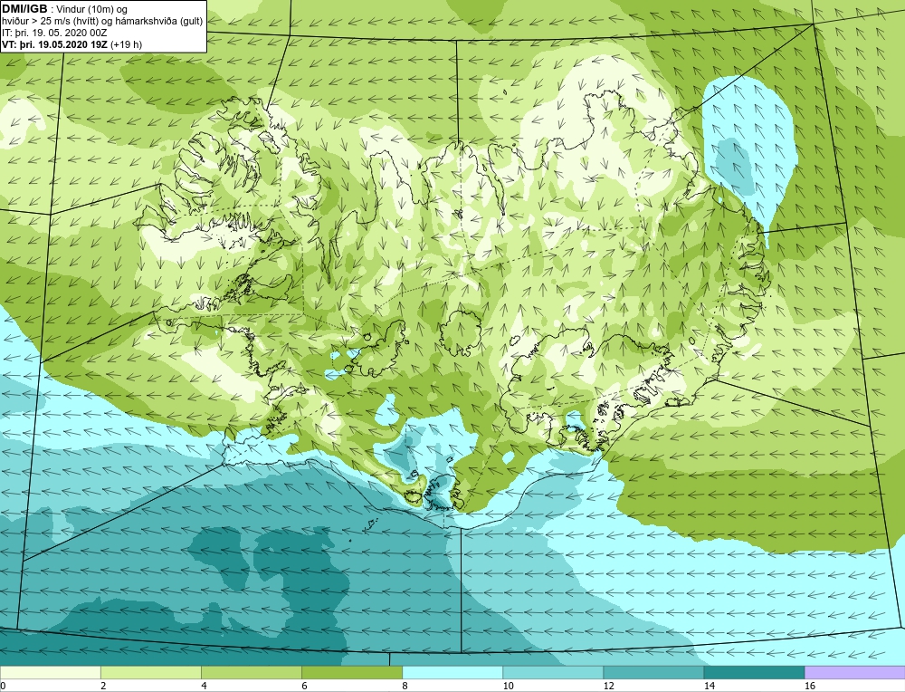Viewport: 905px width, 692px height.
Task: Click the 'Vindur (10m) og' text
Action: 92,10
